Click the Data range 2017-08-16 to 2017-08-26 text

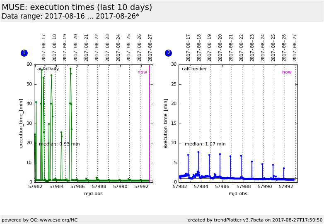pyautogui.click(x=70, y=17)
